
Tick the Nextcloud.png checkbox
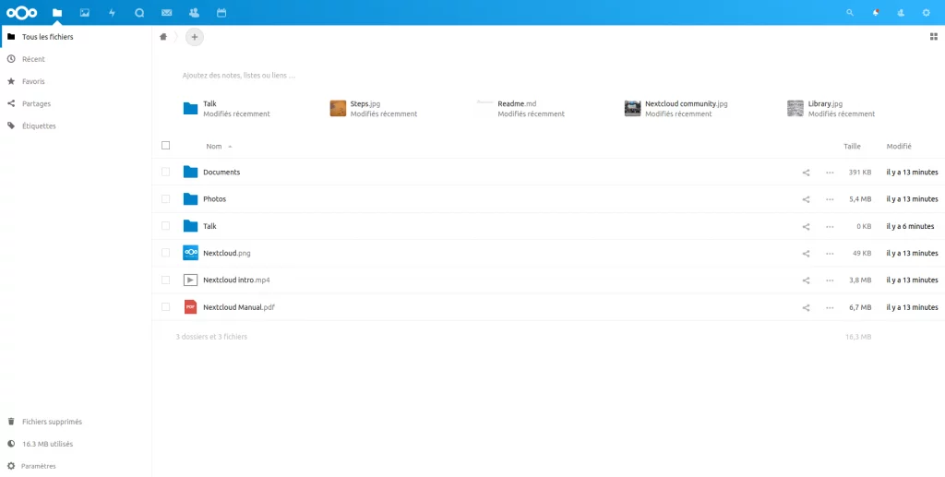166,253
